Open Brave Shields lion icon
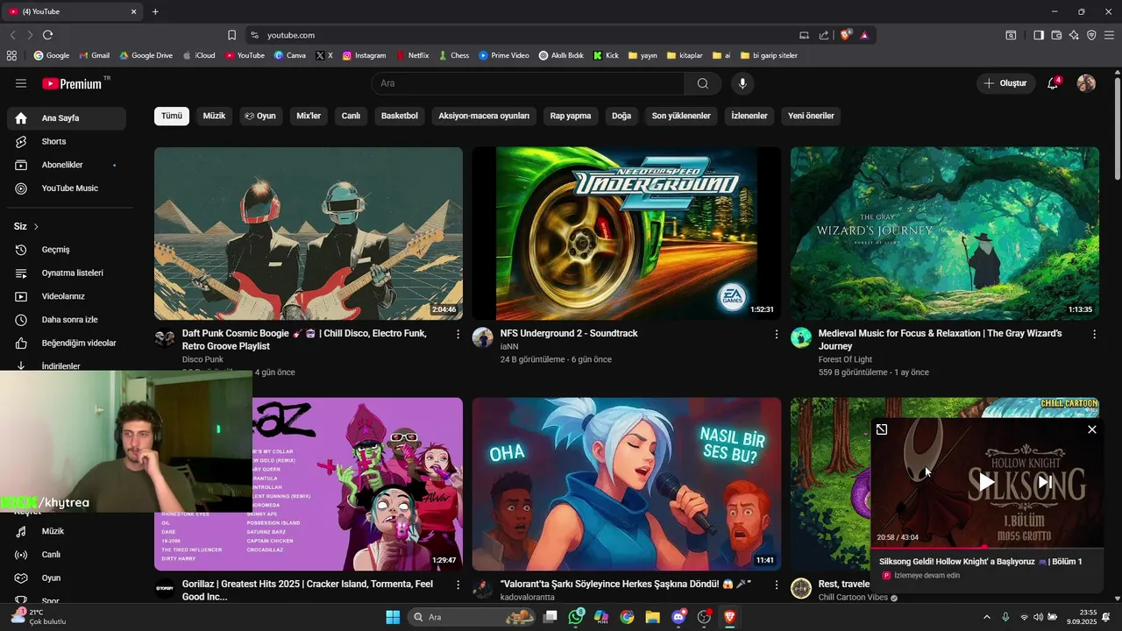Viewport: 1122px width, 631px height. pyautogui.click(x=846, y=35)
